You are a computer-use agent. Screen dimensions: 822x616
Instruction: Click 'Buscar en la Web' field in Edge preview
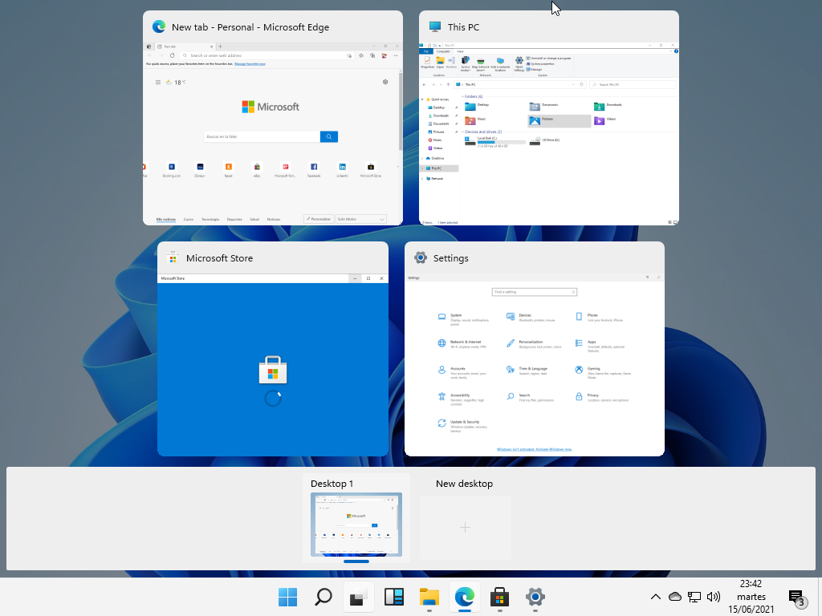click(262, 136)
